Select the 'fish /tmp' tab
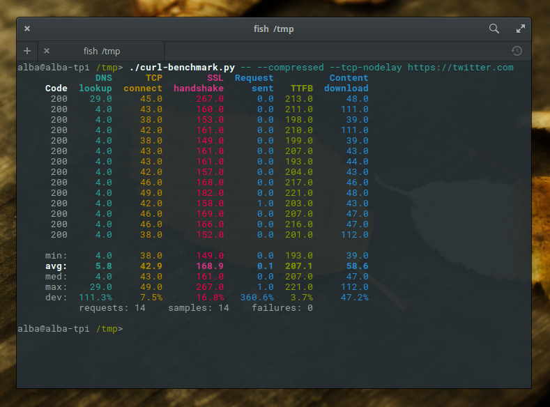 point(101,51)
